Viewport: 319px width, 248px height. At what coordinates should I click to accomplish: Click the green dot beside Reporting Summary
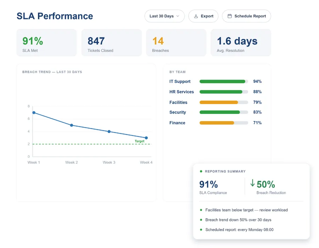(x=201, y=172)
